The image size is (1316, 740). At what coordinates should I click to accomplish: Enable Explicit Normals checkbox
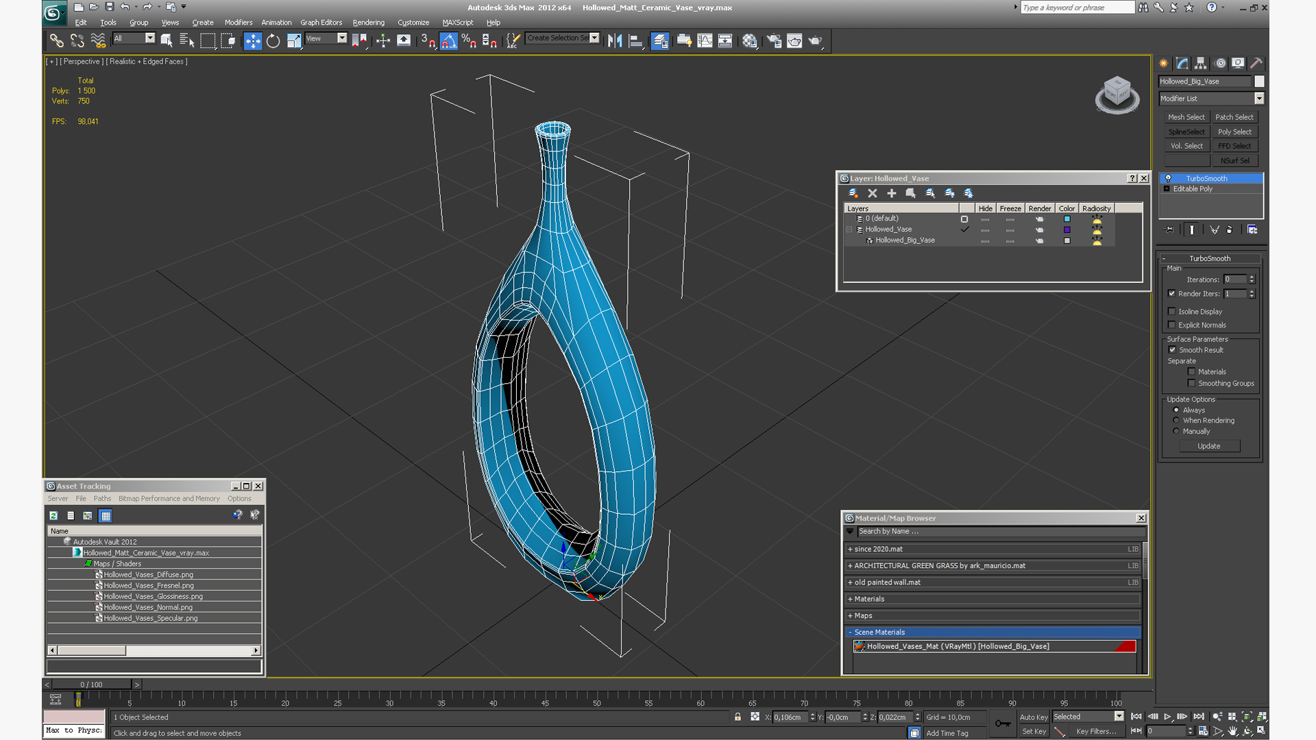tap(1172, 325)
